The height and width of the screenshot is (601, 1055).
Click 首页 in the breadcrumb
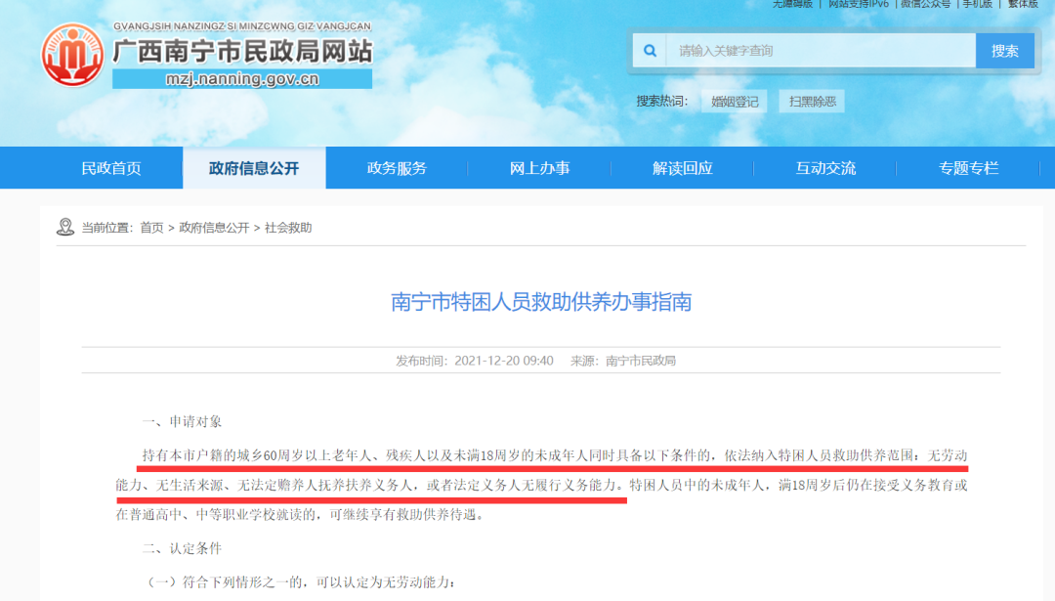point(151,228)
